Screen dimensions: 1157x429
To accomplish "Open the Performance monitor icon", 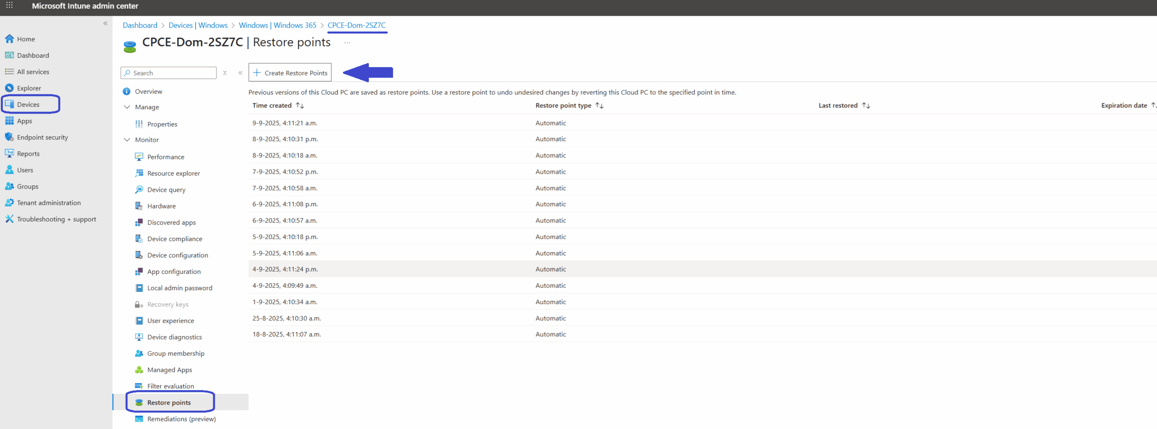I will click(139, 157).
